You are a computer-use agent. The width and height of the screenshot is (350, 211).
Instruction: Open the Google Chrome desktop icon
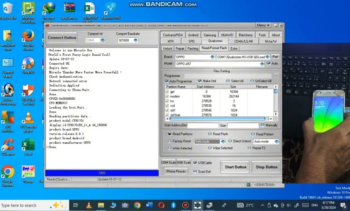click(x=8, y=176)
